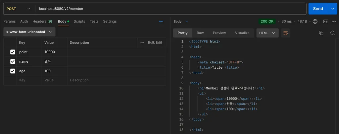Click the empty Key placeholder cell
This screenshot has height=134, width=339.
(x=29, y=80)
